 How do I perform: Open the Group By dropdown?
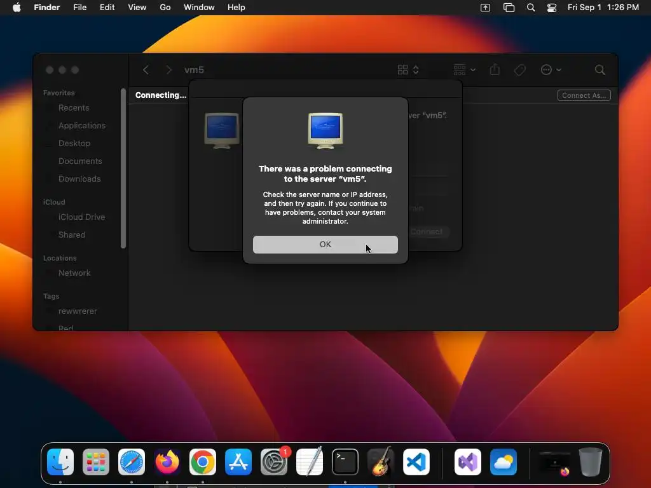(x=464, y=70)
